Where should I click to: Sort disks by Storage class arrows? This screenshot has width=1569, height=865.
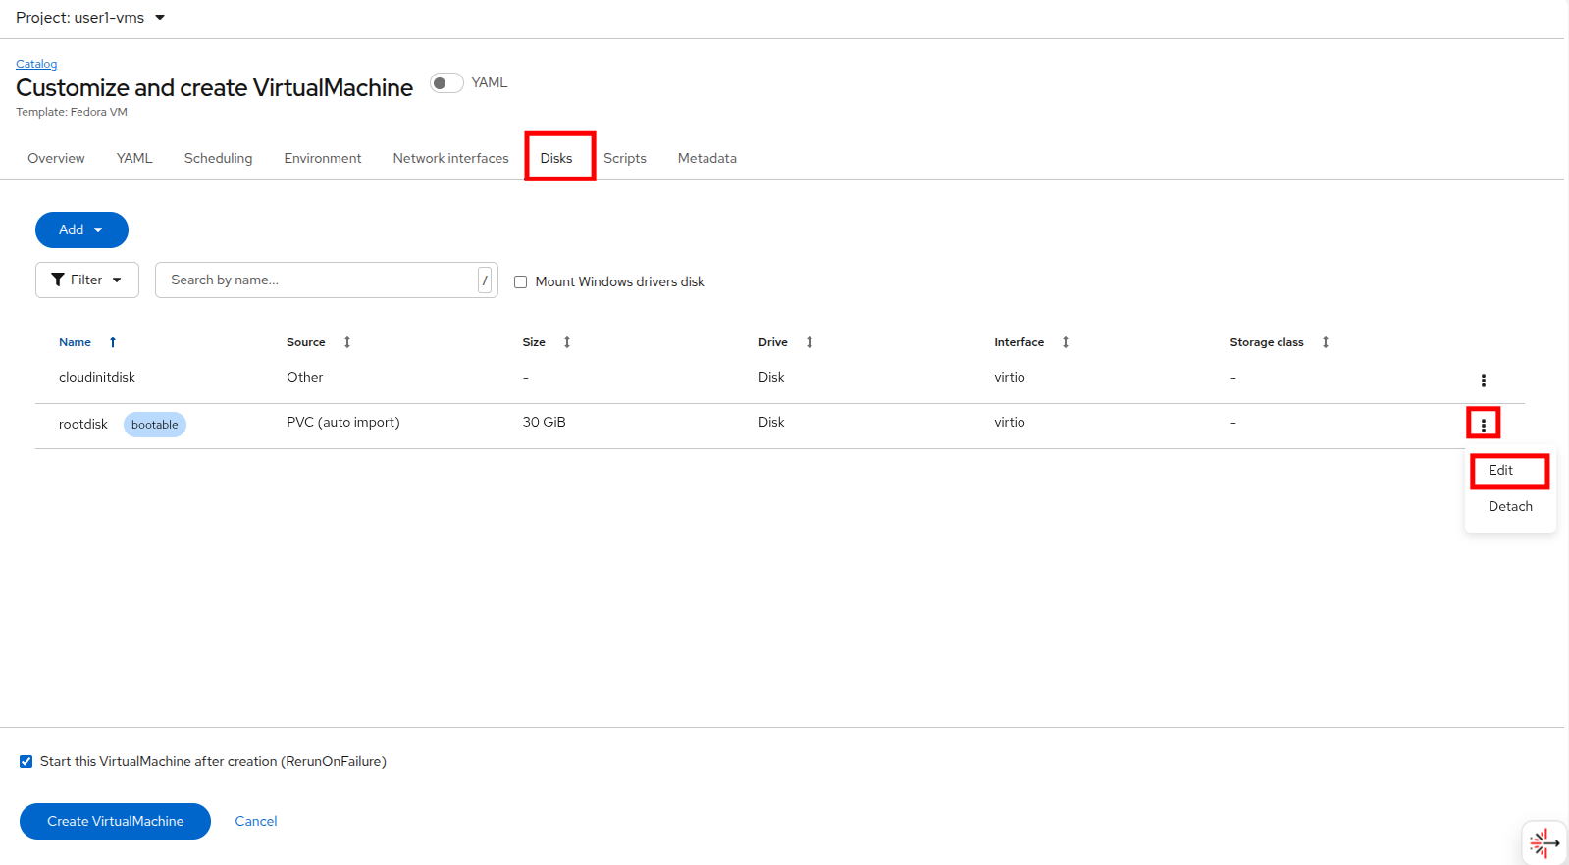click(1326, 342)
